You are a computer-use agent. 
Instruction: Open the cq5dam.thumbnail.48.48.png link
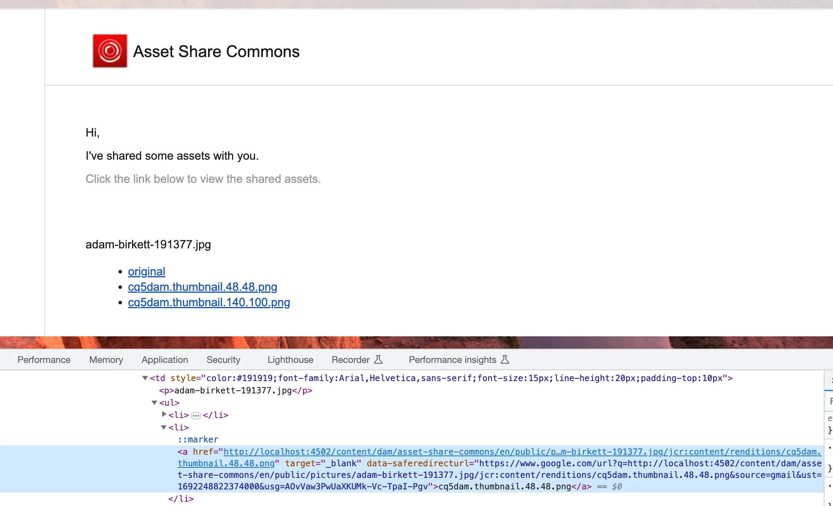pos(202,287)
